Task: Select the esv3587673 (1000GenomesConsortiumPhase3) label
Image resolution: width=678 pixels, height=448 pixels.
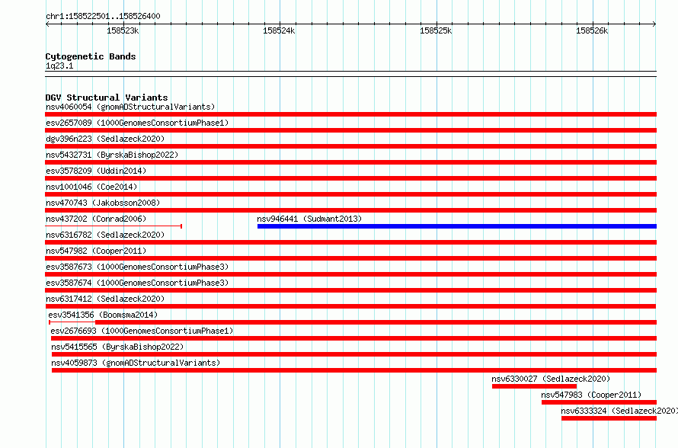Action: (x=137, y=267)
